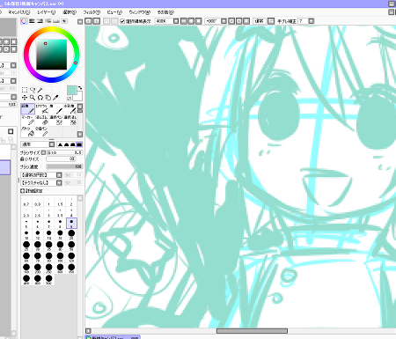Toggle transparent color icon below foreground swatch

(x=70, y=99)
